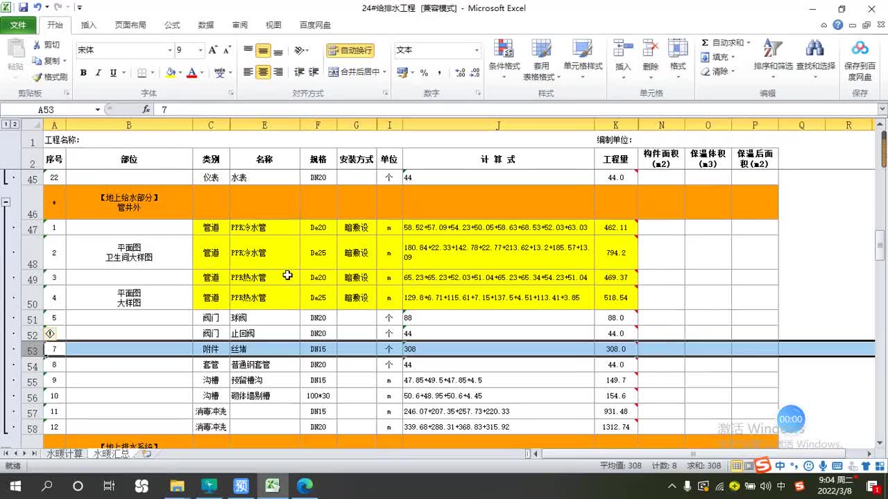Decrease font size with the small A button

(x=227, y=50)
